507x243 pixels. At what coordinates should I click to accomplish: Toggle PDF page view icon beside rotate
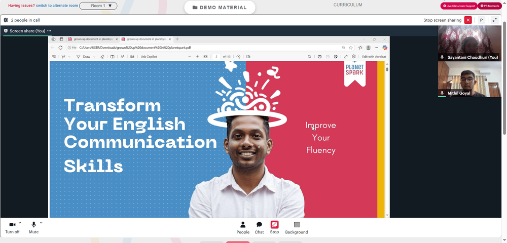point(248,57)
